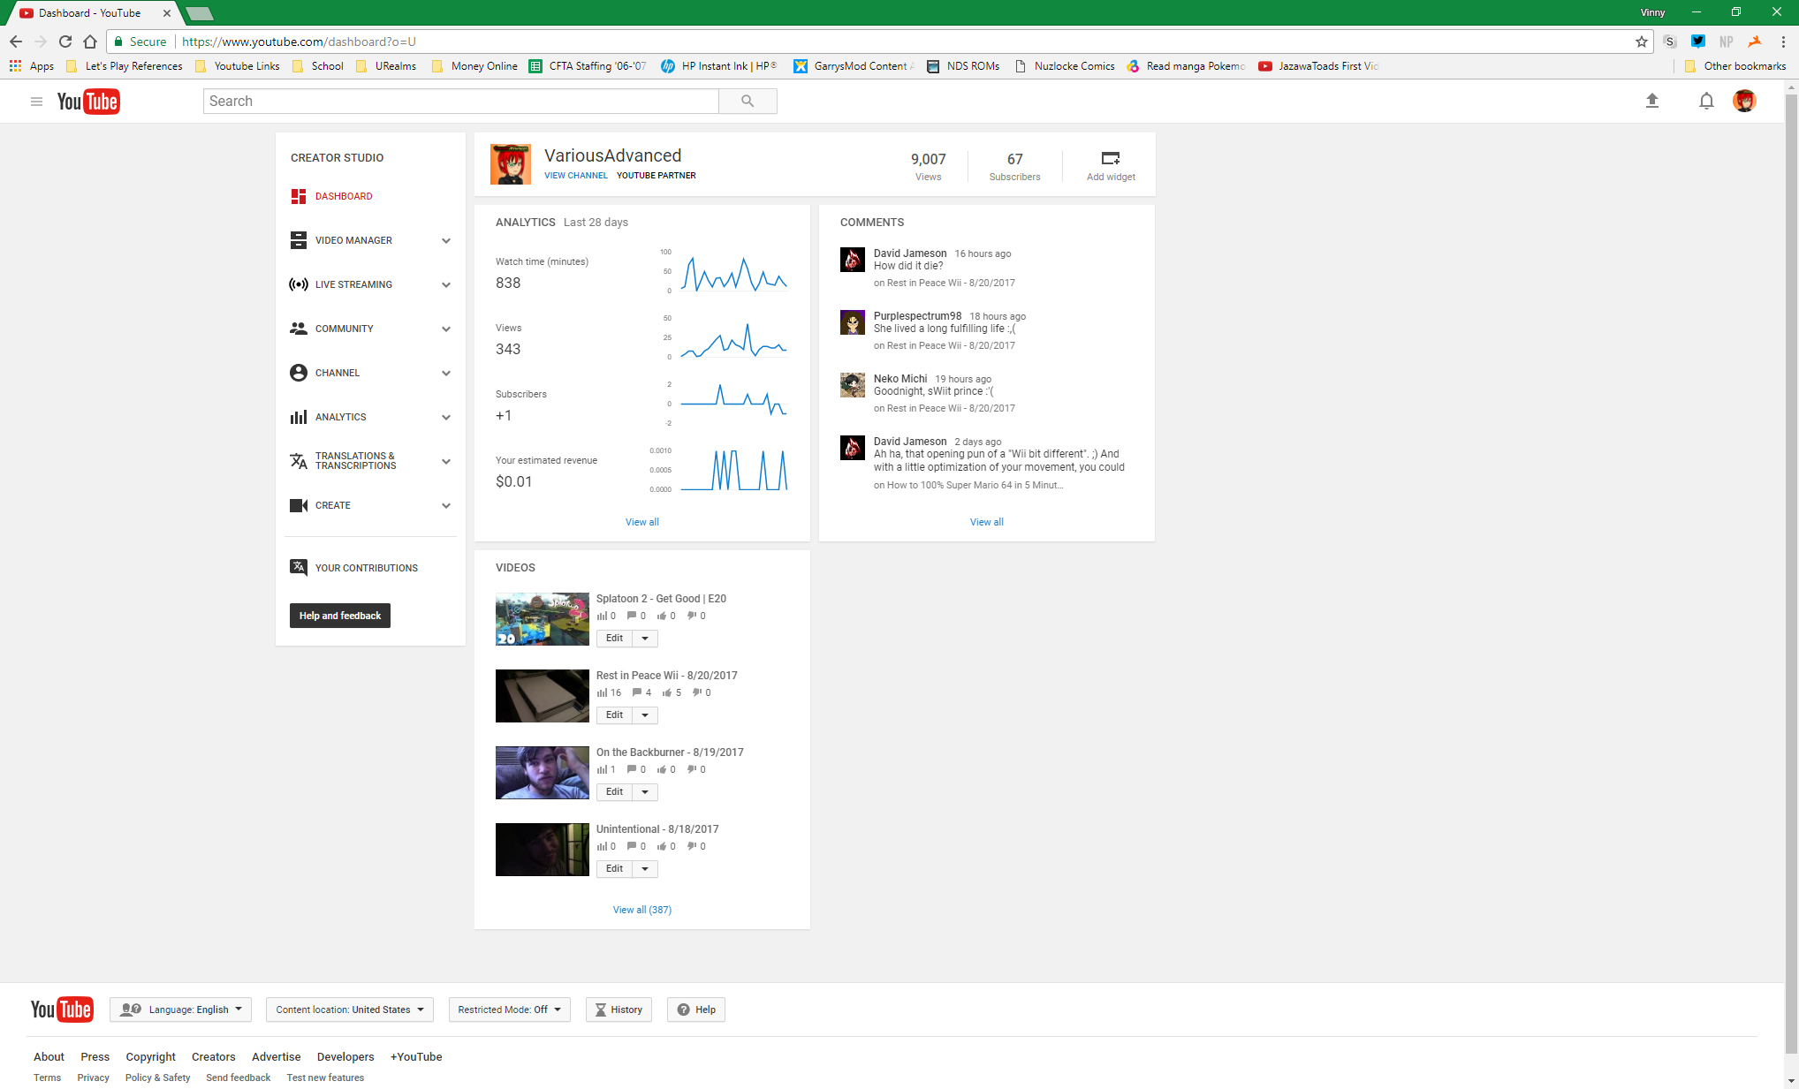Click the Community people icon
Viewport: 1799px width, 1089px height.
tap(299, 329)
